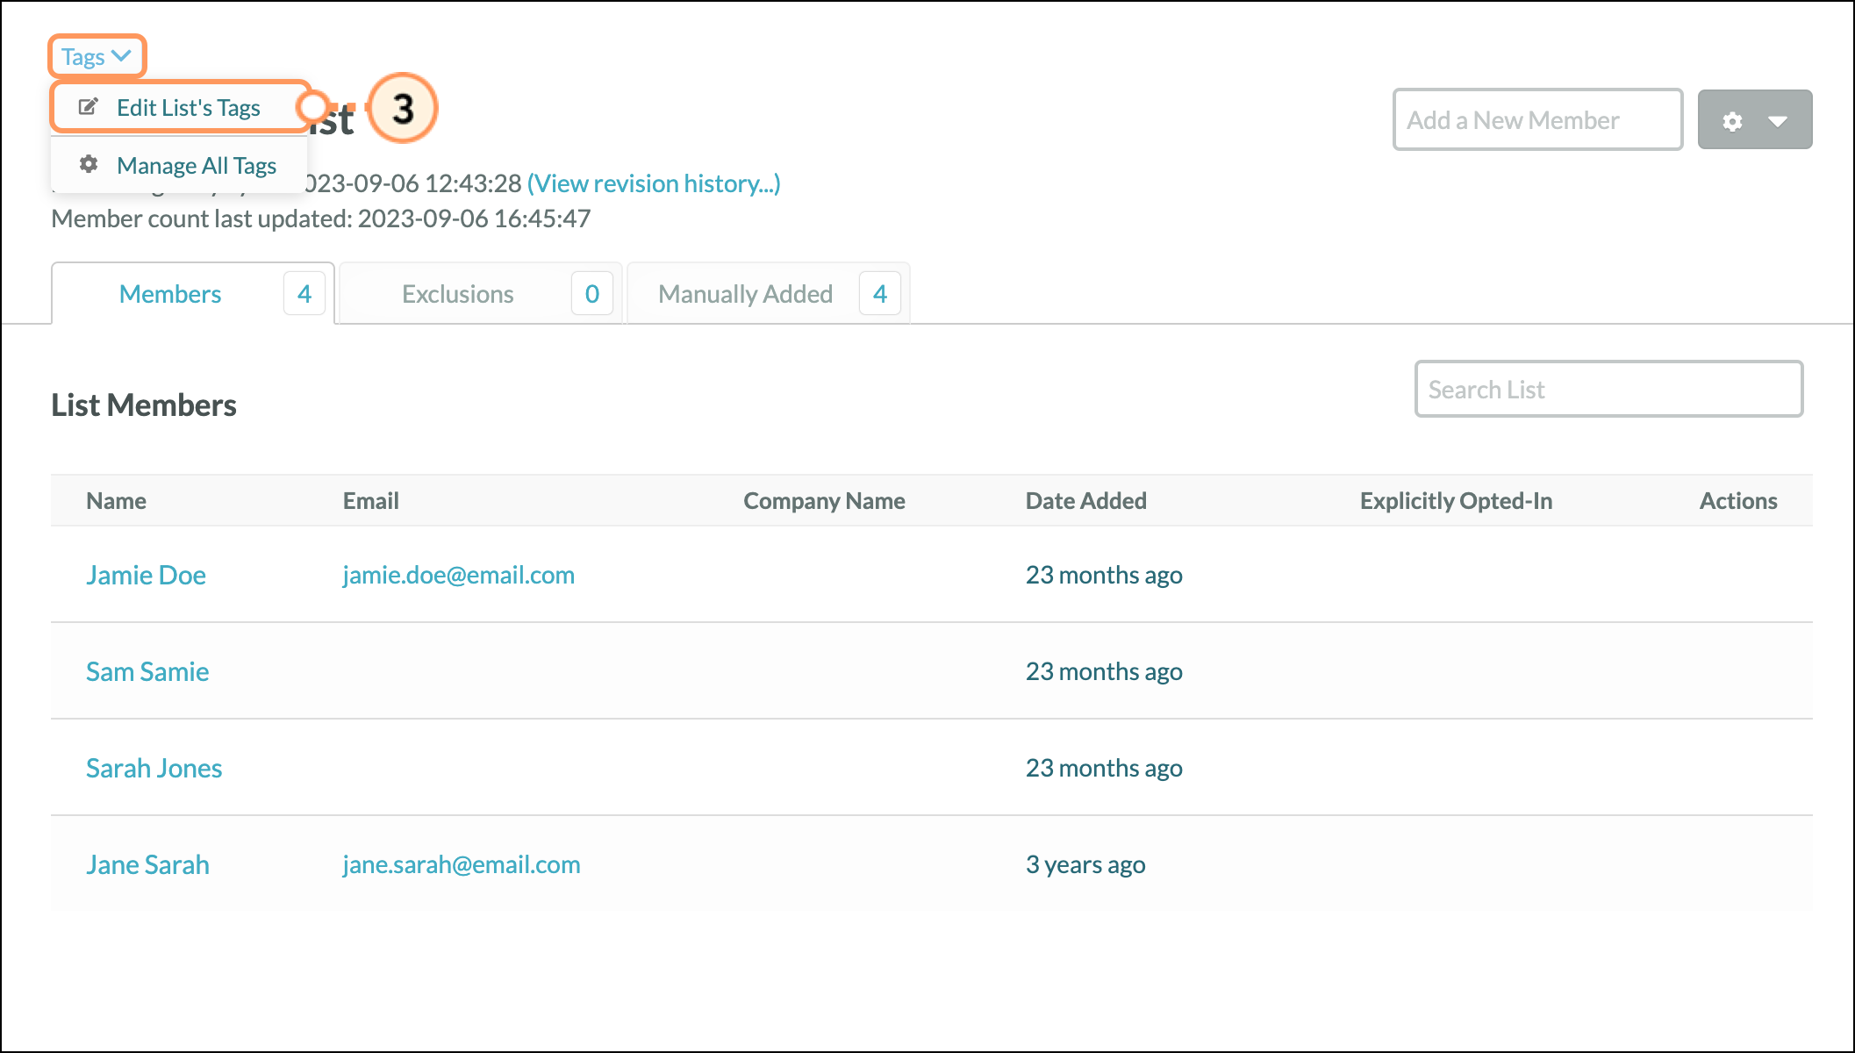Open Sam Samie member link

point(147,671)
